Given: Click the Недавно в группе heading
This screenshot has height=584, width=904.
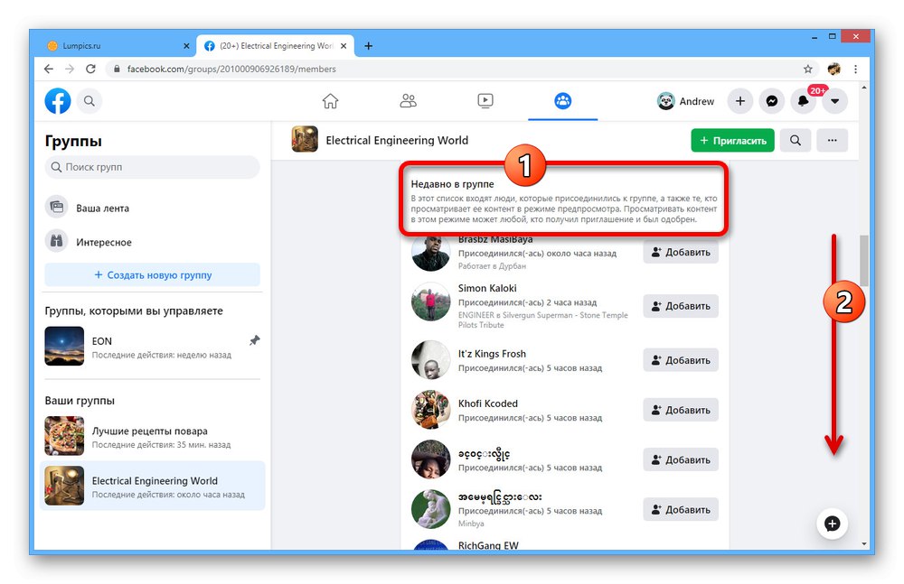Looking at the screenshot, I should point(453,184).
